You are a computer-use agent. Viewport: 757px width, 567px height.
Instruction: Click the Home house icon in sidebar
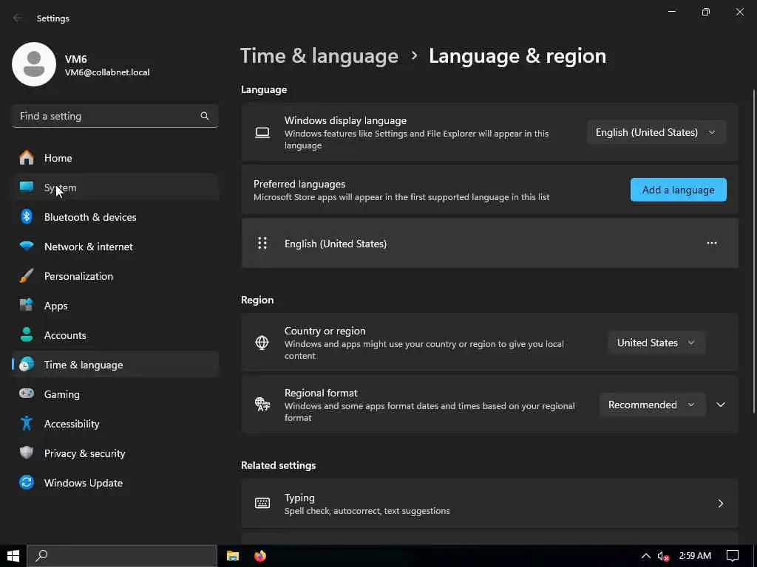click(27, 158)
